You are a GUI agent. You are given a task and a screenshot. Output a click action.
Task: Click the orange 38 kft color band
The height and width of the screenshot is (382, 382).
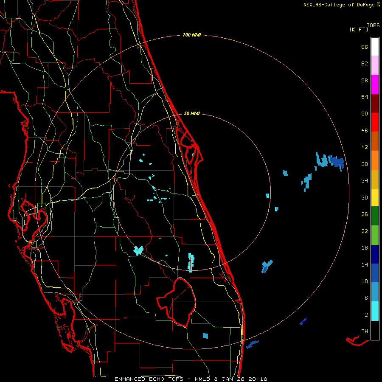[375, 160]
